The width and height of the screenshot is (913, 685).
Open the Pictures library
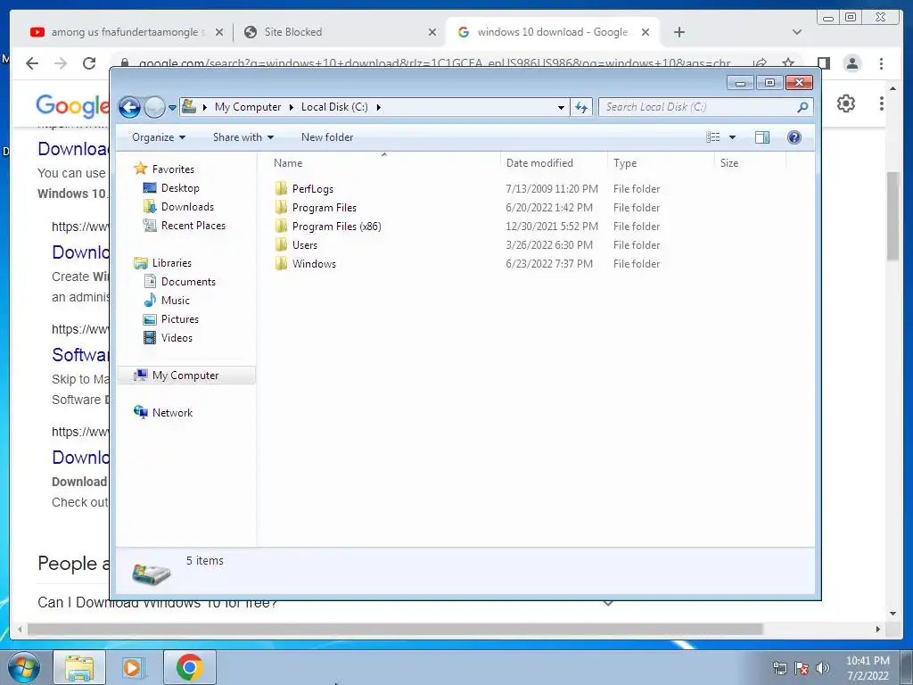[180, 319]
